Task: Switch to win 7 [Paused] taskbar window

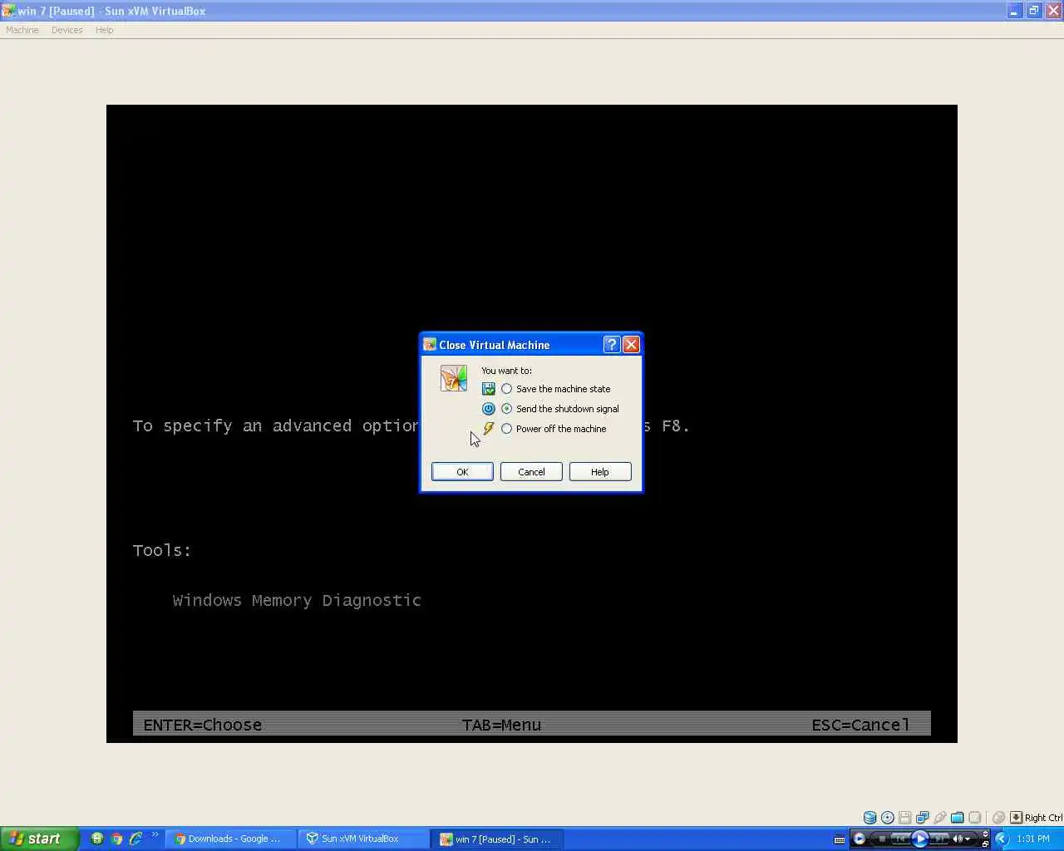Action: coord(497,839)
